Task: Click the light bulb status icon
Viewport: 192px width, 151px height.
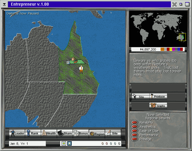Action: pyautogui.click(x=69, y=143)
